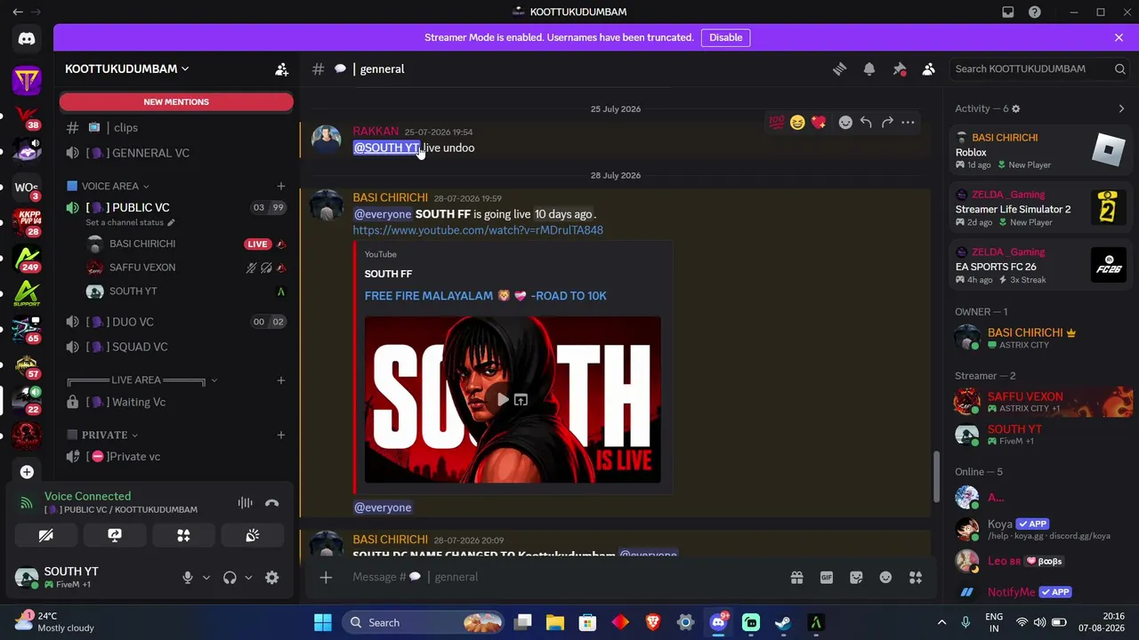The height and width of the screenshot is (640, 1139).
Task: Open Discord direct messages home icon
Action: [27, 38]
